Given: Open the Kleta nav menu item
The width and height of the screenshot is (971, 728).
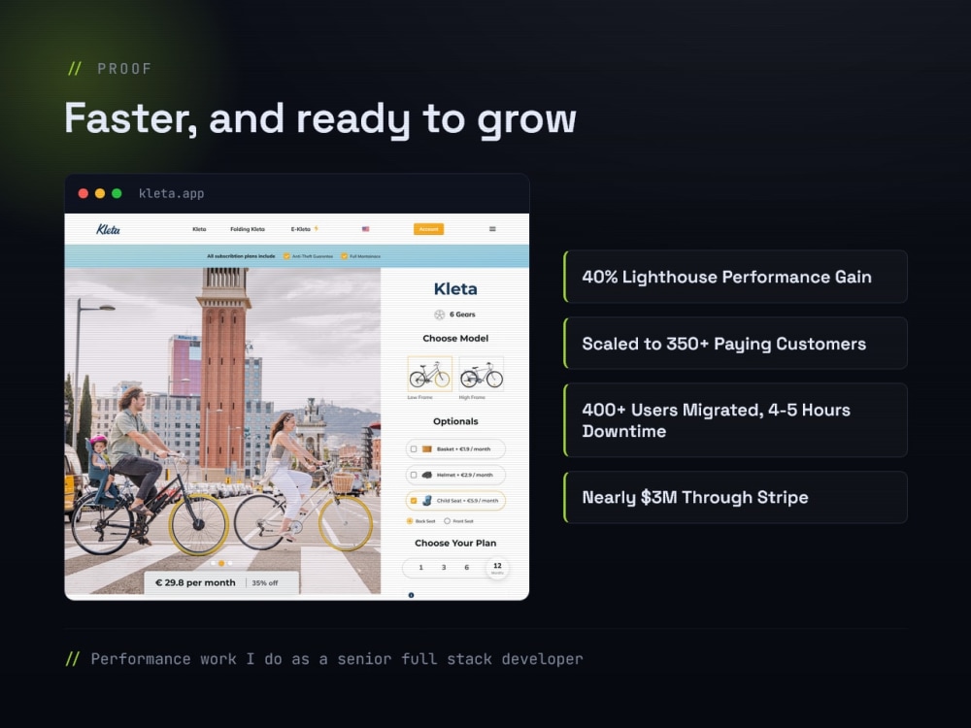Looking at the screenshot, I should 199,229.
